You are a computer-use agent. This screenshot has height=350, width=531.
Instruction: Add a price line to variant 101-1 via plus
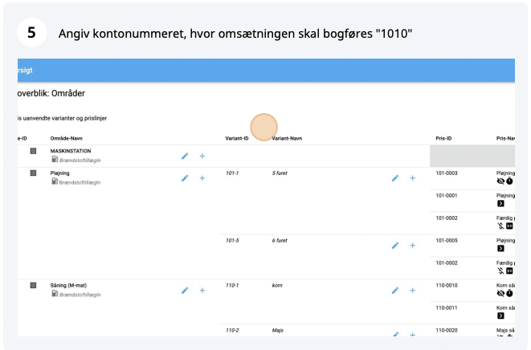(x=412, y=178)
